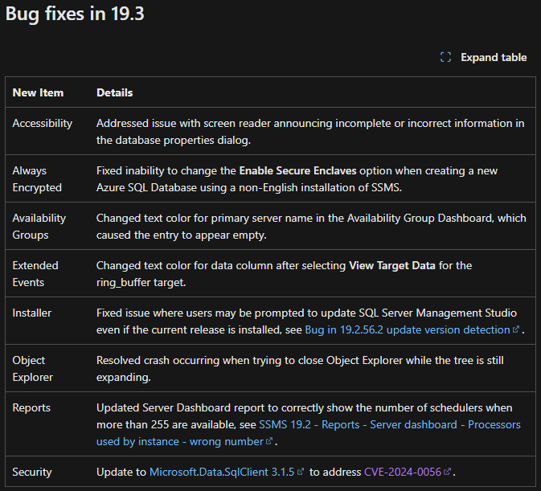The width and height of the screenshot is (541, 491).
Task: Click the Accessibility row label
Action: pyautogui.click(x=43, y=123)
